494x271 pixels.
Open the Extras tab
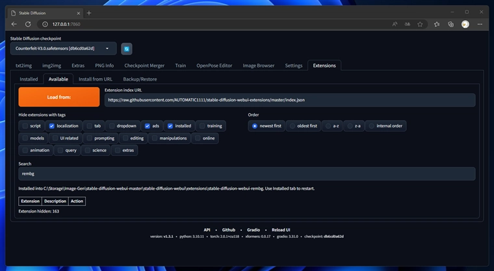[x=78, y=66]
